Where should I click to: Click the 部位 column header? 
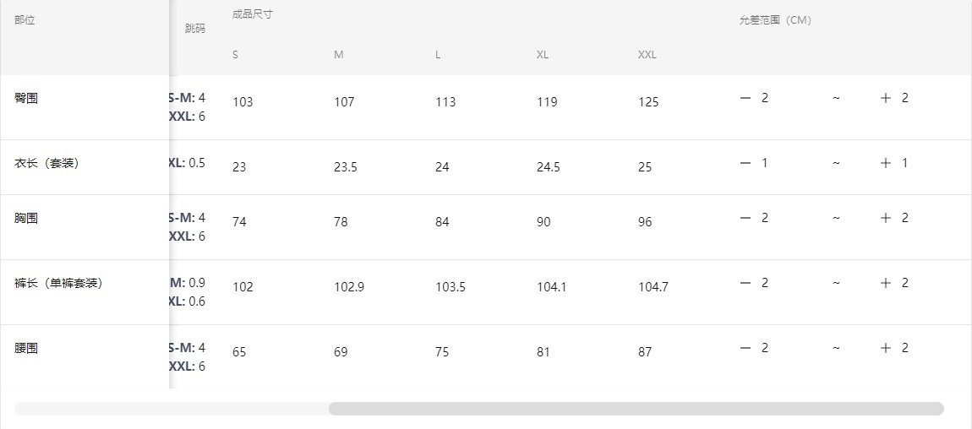pyautogui.click(x=25, y=20)
